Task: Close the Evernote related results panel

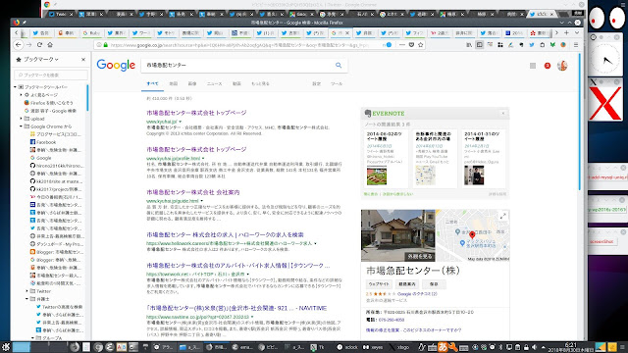Action: click(503, 114)
